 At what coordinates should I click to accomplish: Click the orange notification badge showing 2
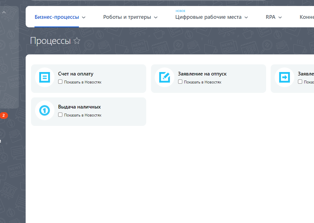[4, 116]
